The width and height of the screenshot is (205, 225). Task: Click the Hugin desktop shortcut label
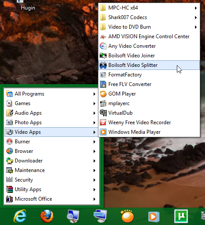[28, 8]
